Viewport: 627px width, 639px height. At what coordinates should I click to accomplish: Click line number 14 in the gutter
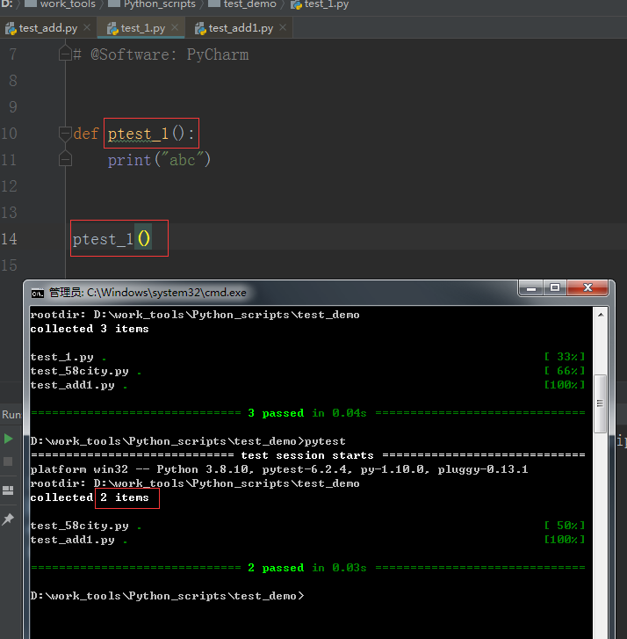click(x=9, y=239)
